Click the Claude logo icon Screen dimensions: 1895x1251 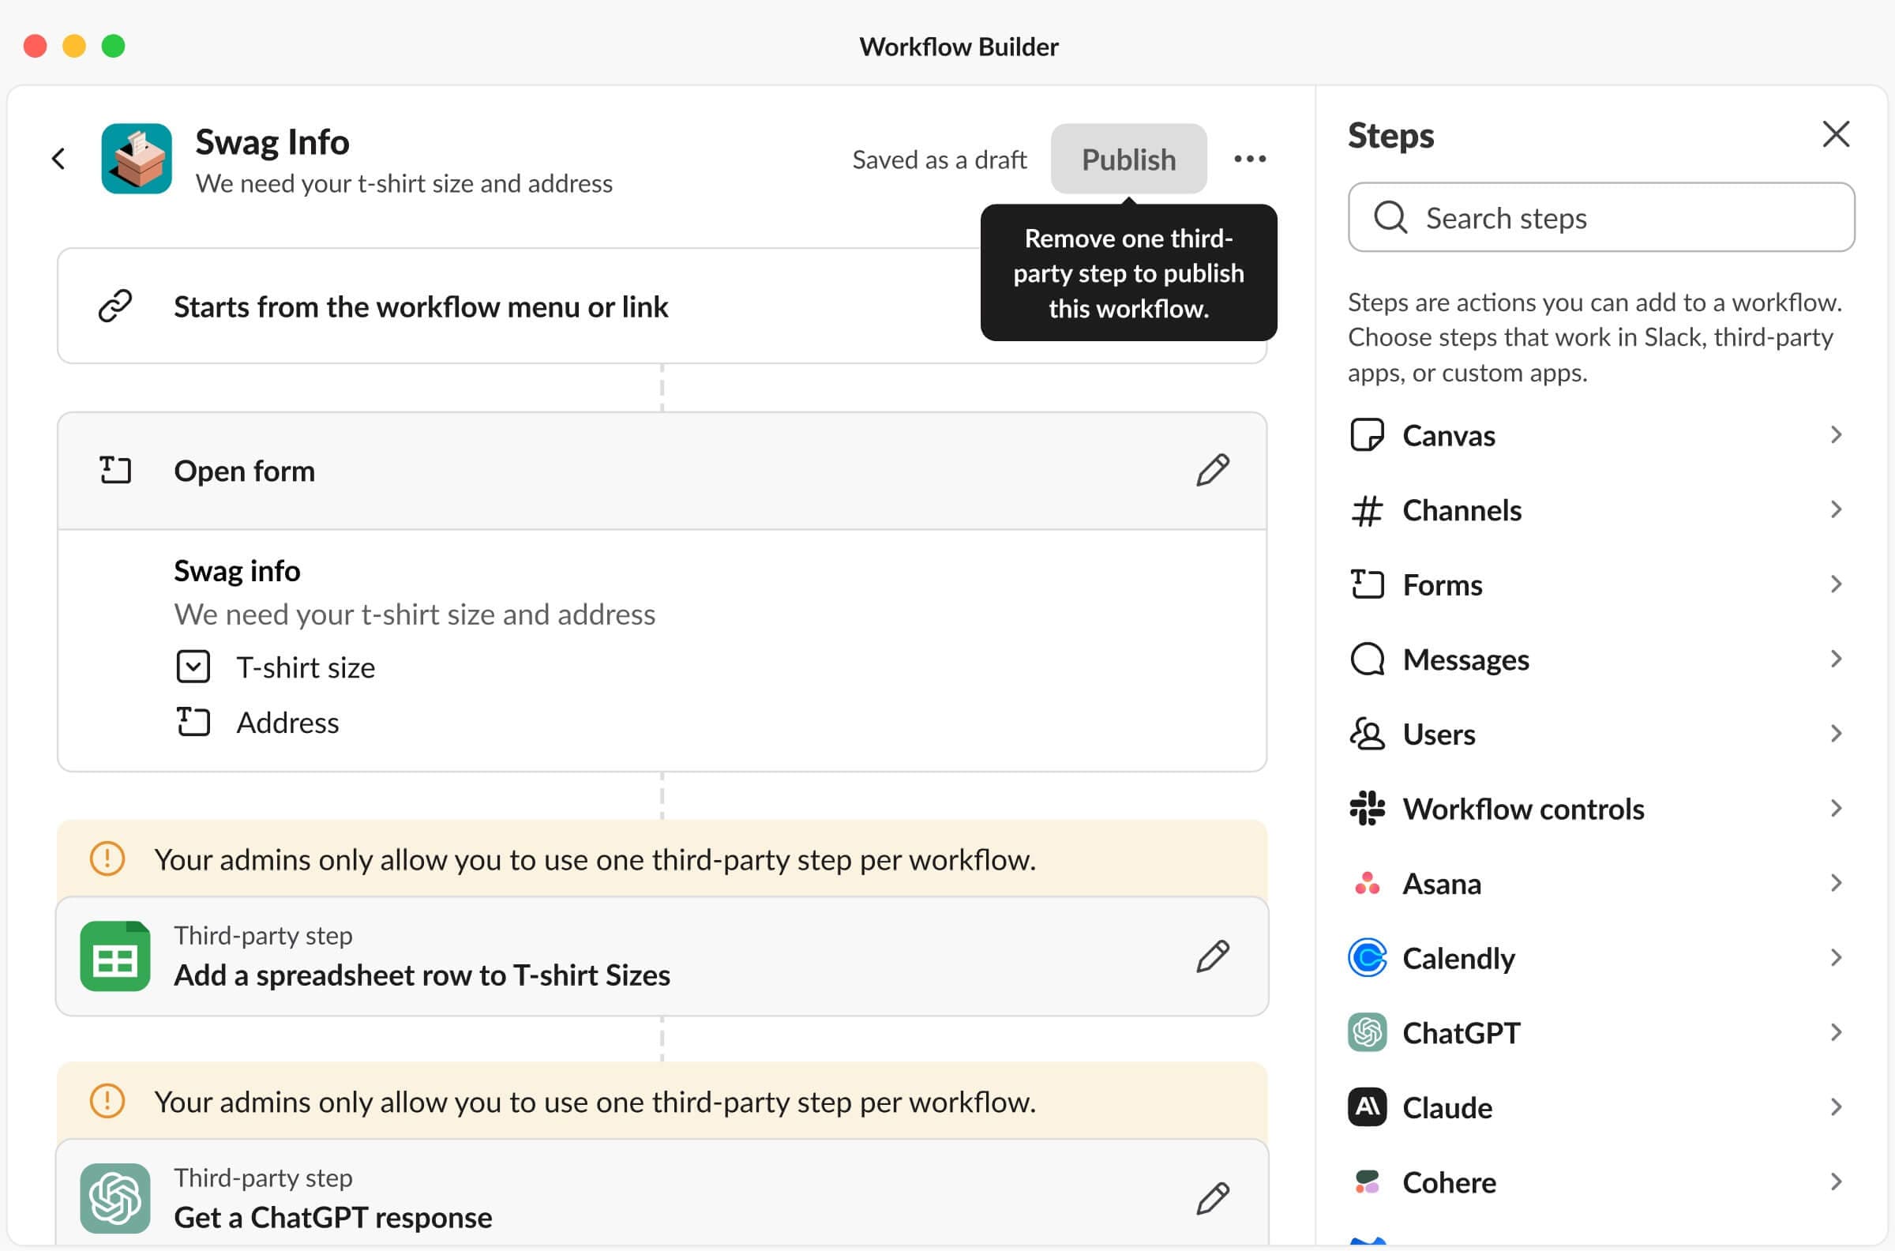pyautogui.click(x=1367, y=1107)
